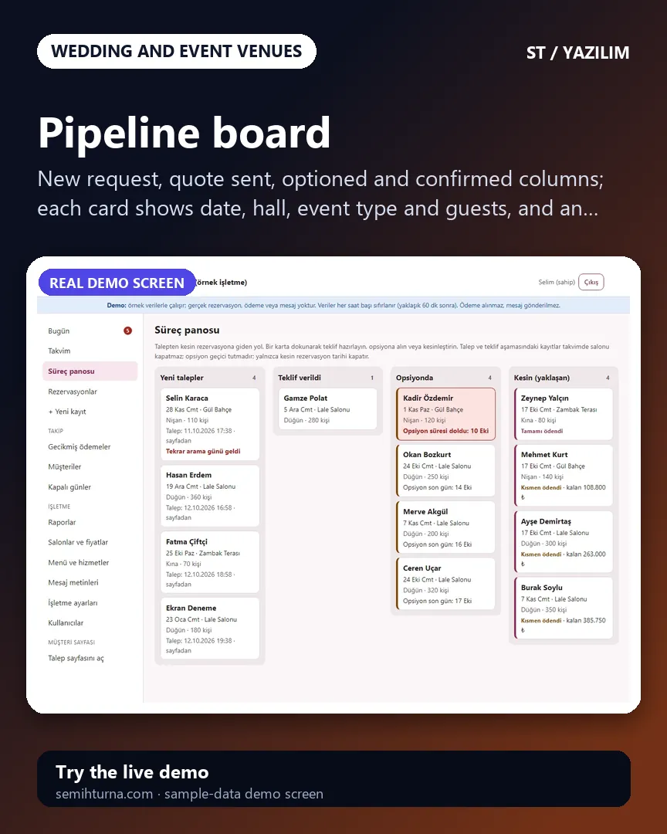
Task: Click the REAL DEMO SCREEN badge
Action: [117, 283]
